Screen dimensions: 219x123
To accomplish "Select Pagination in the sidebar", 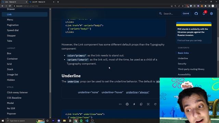I will (x=13, y=25).
